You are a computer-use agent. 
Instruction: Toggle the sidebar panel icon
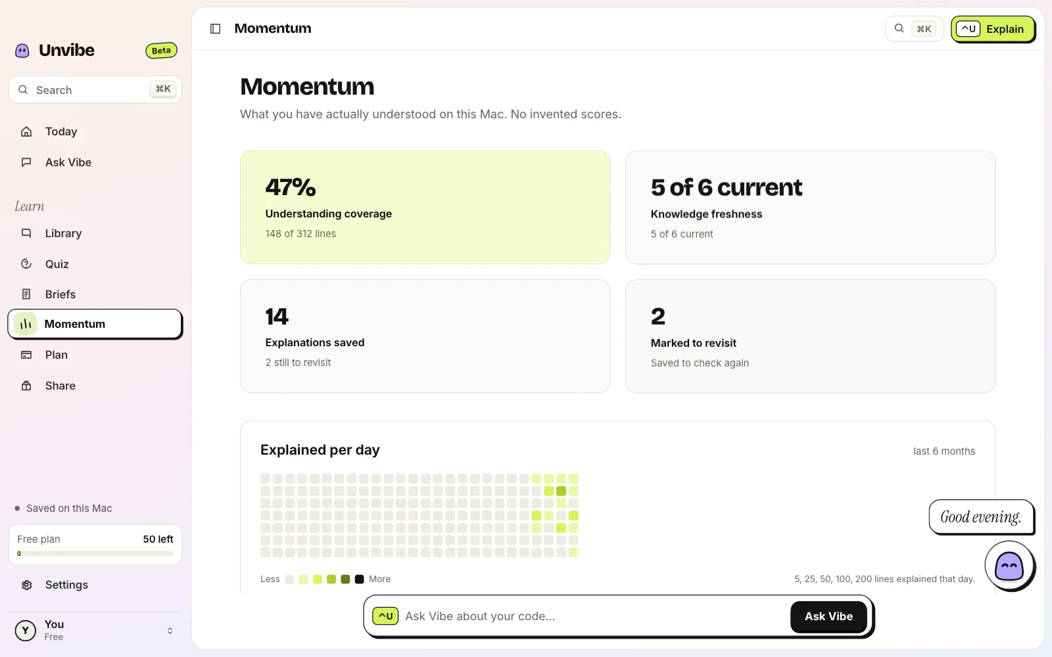[215, 29]
